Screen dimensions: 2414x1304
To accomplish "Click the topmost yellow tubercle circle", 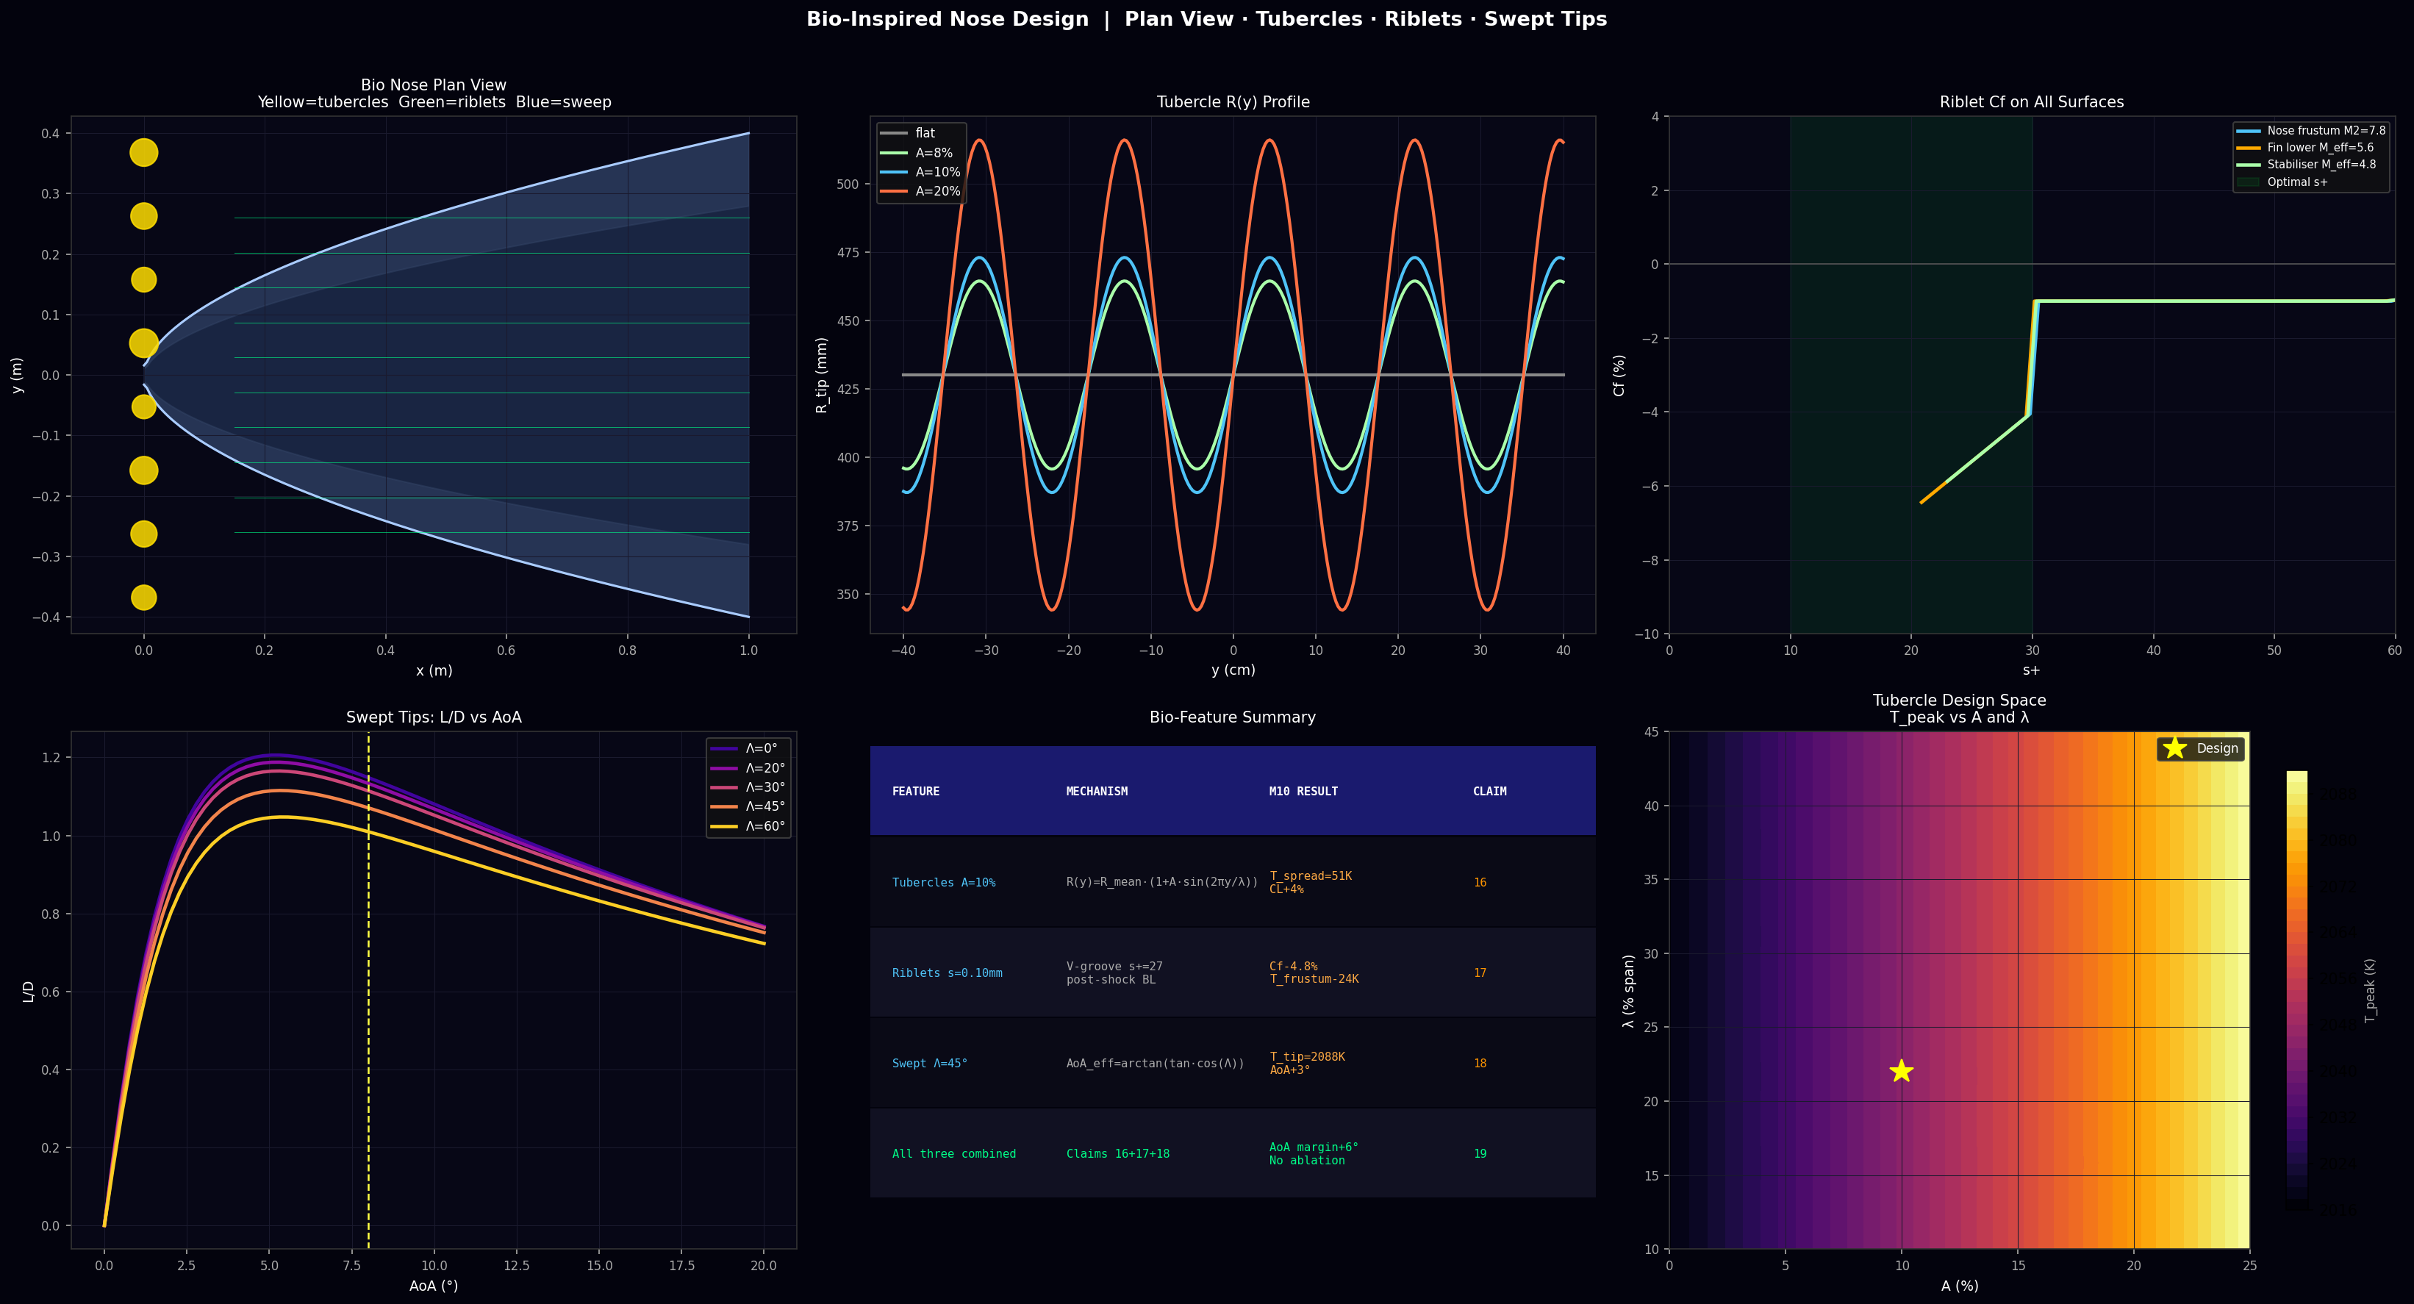I will pos(143,151).
